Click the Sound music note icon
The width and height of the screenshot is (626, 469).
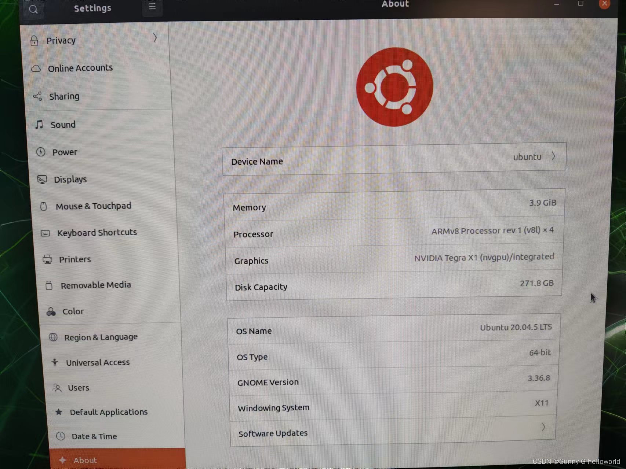[39, 125]
